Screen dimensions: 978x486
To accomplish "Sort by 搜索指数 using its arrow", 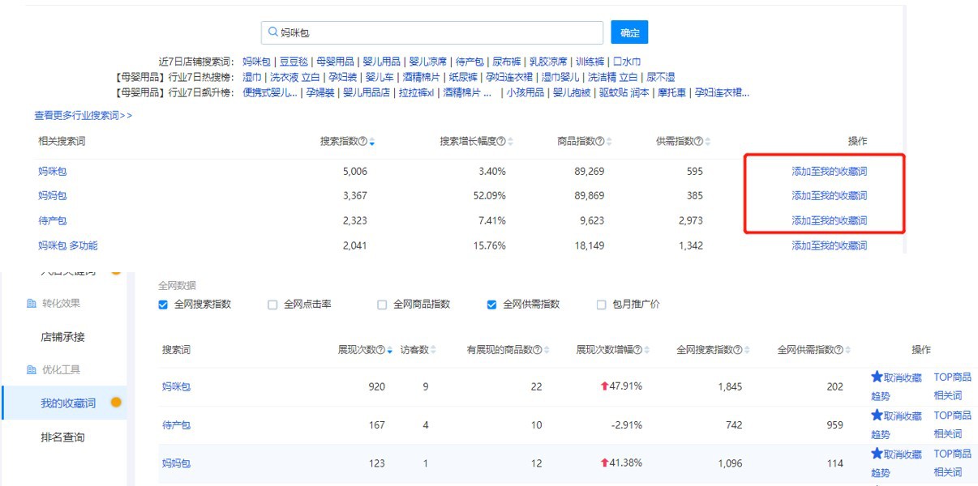I will click(372, 143).
